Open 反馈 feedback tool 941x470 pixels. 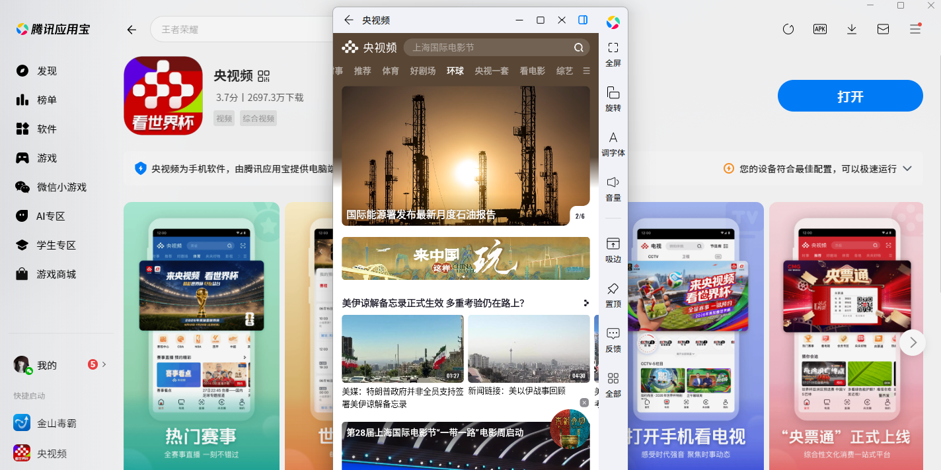613,340
